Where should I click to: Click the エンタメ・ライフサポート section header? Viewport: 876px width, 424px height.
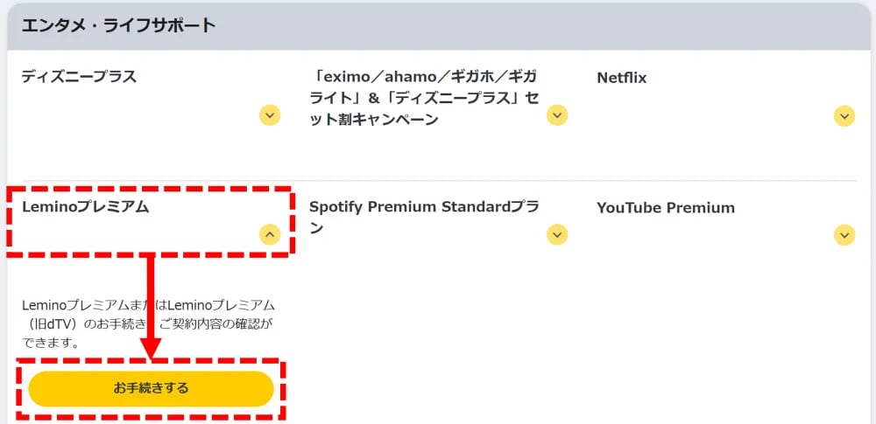point(118,25)
